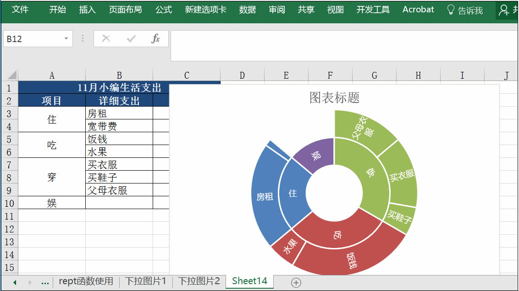Switch to the 视图 ribbon tab
Viewport: 519px width, 291px height.
335,10
